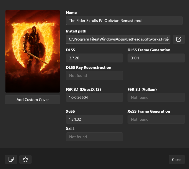Viewport: 189px width, 169px height.
Task: Click the 'Name' label
Action: (x=71, y=12)
